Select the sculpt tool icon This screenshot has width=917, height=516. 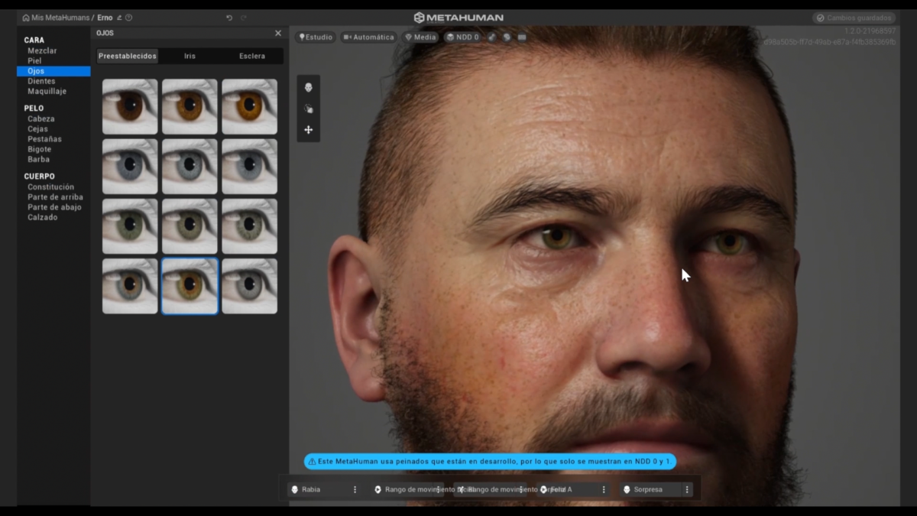[309, 109]
